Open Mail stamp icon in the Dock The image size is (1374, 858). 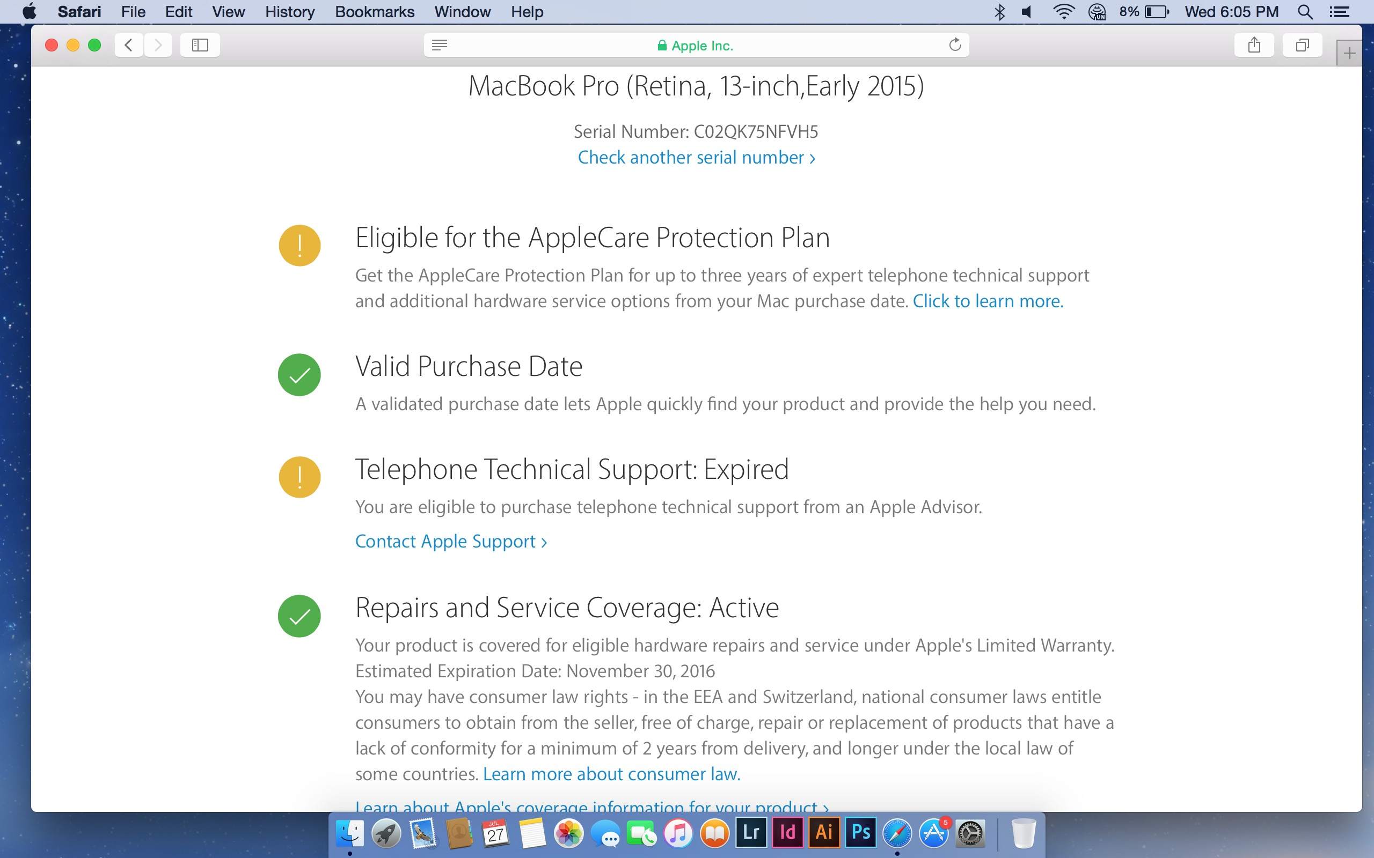click(423, 832)
